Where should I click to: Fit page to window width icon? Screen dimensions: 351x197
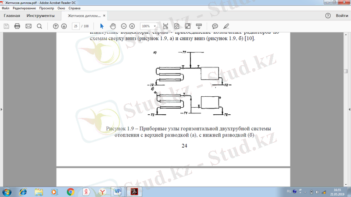coord(165,26)
